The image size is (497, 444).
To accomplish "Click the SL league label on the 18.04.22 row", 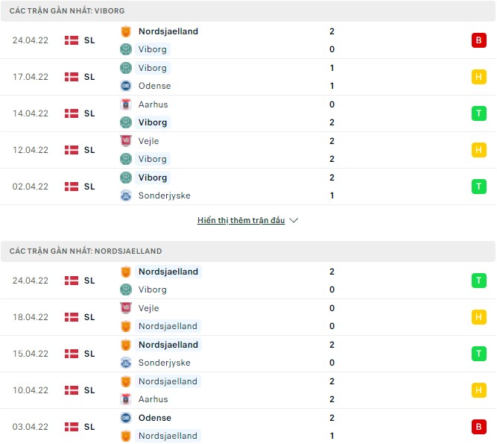I will click(x=89, y=317).
